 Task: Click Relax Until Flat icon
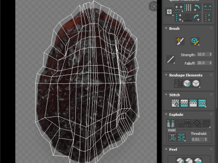(x=187, y=83)
